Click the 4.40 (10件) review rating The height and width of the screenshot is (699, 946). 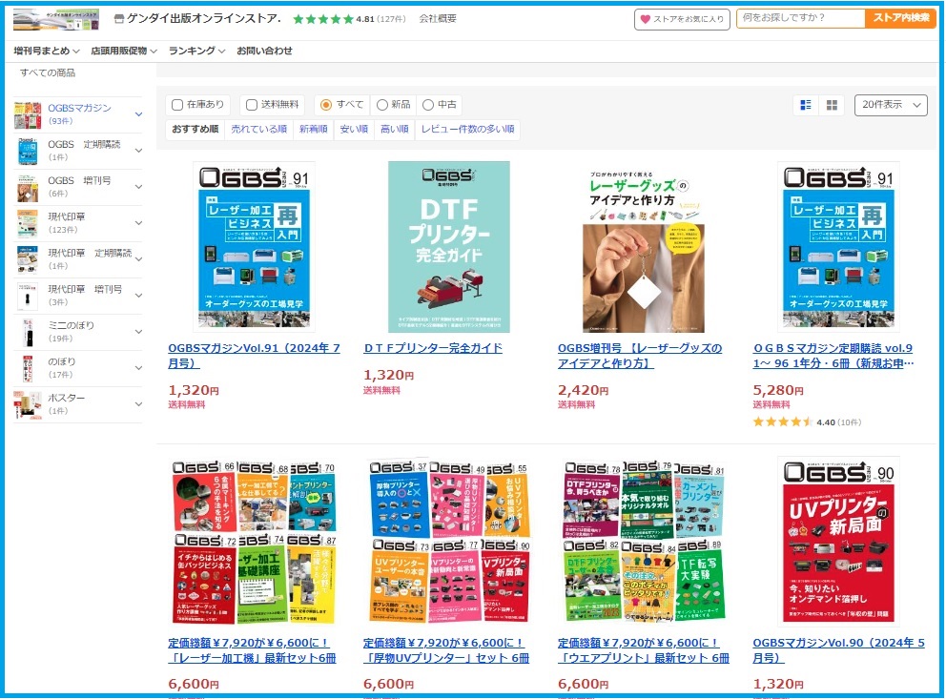pos(807,422)
